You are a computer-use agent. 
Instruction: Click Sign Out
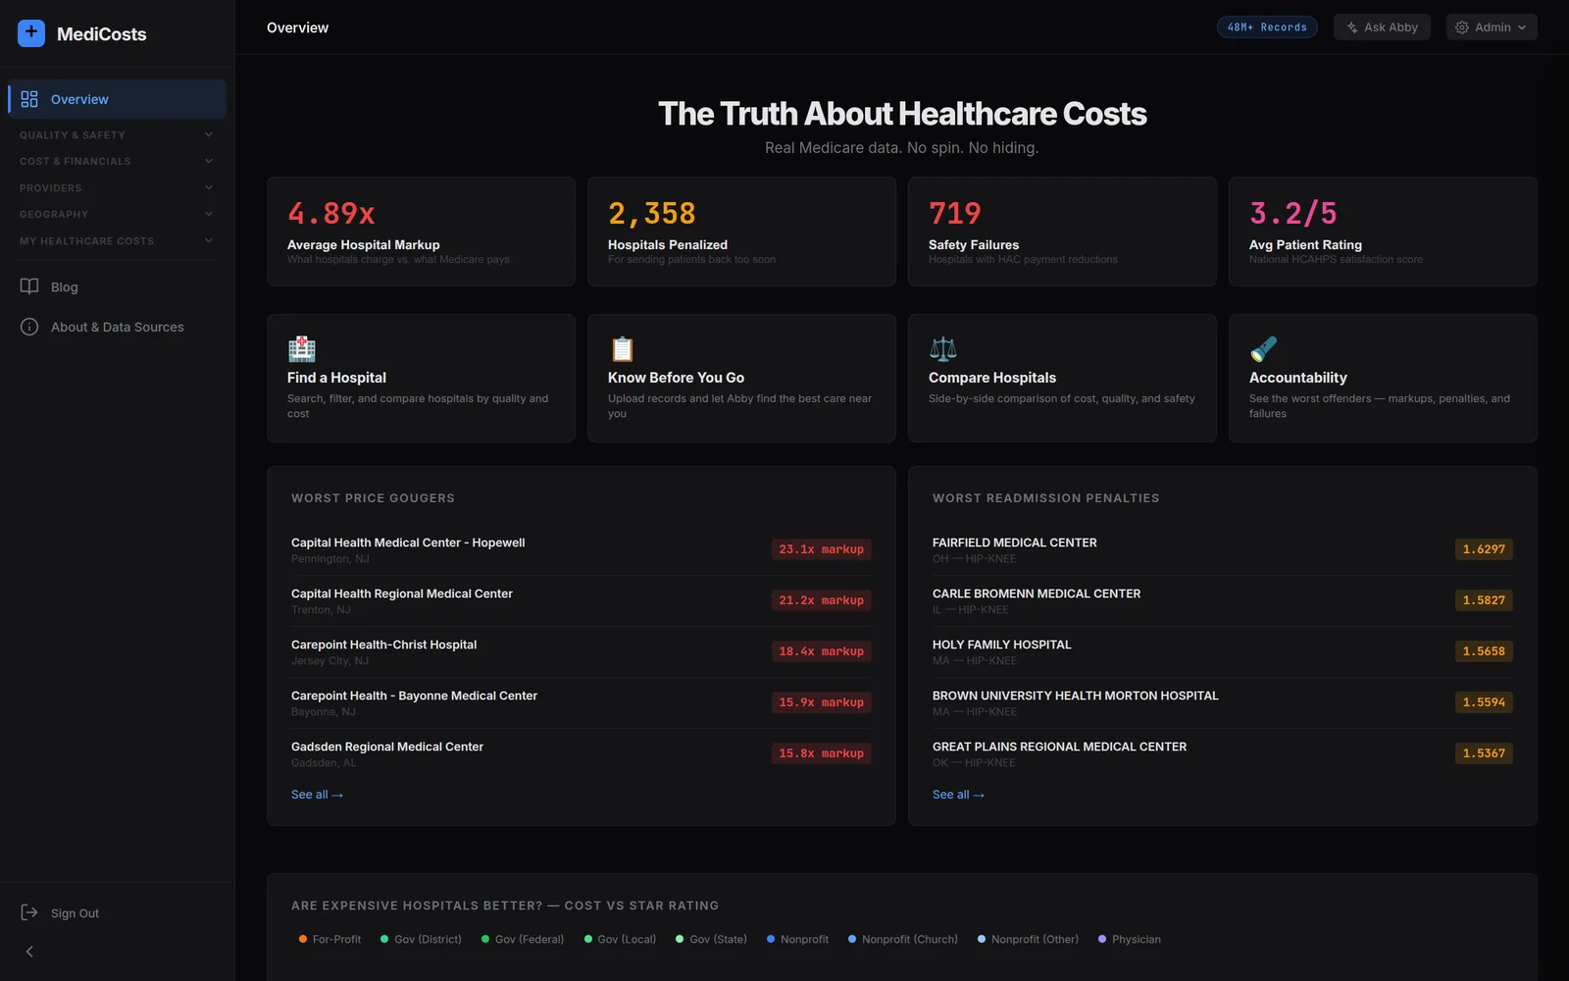(117, 912)
